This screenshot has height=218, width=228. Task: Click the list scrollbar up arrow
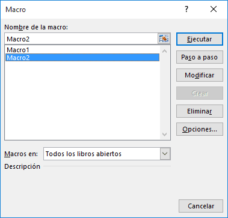coord(164,51)
